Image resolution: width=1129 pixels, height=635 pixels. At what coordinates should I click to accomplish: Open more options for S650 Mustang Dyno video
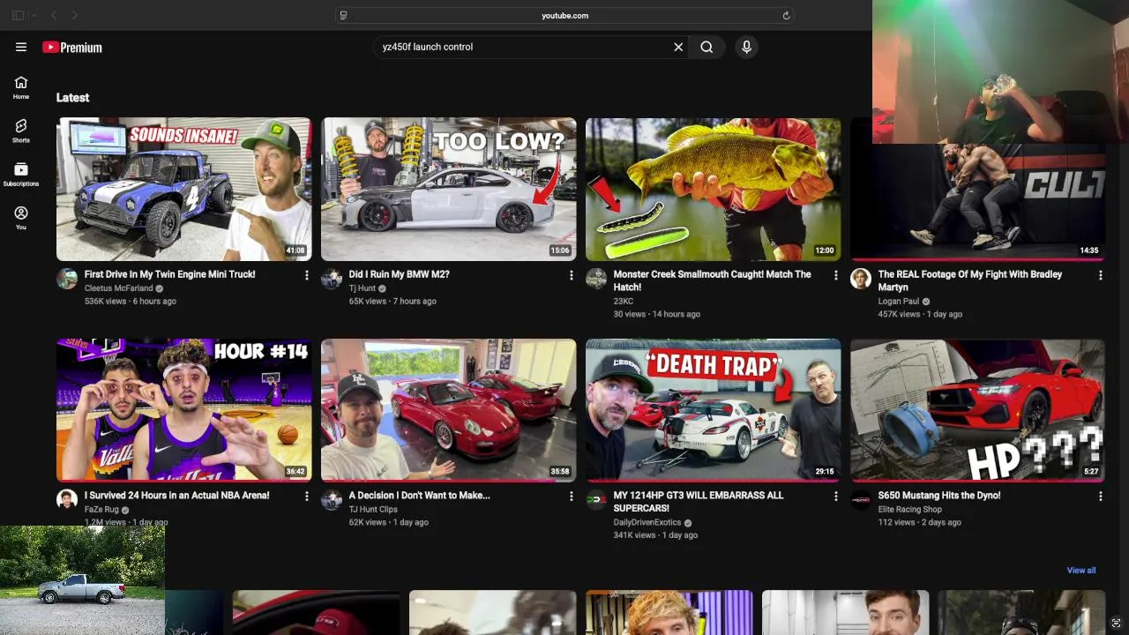point(1101,497)
